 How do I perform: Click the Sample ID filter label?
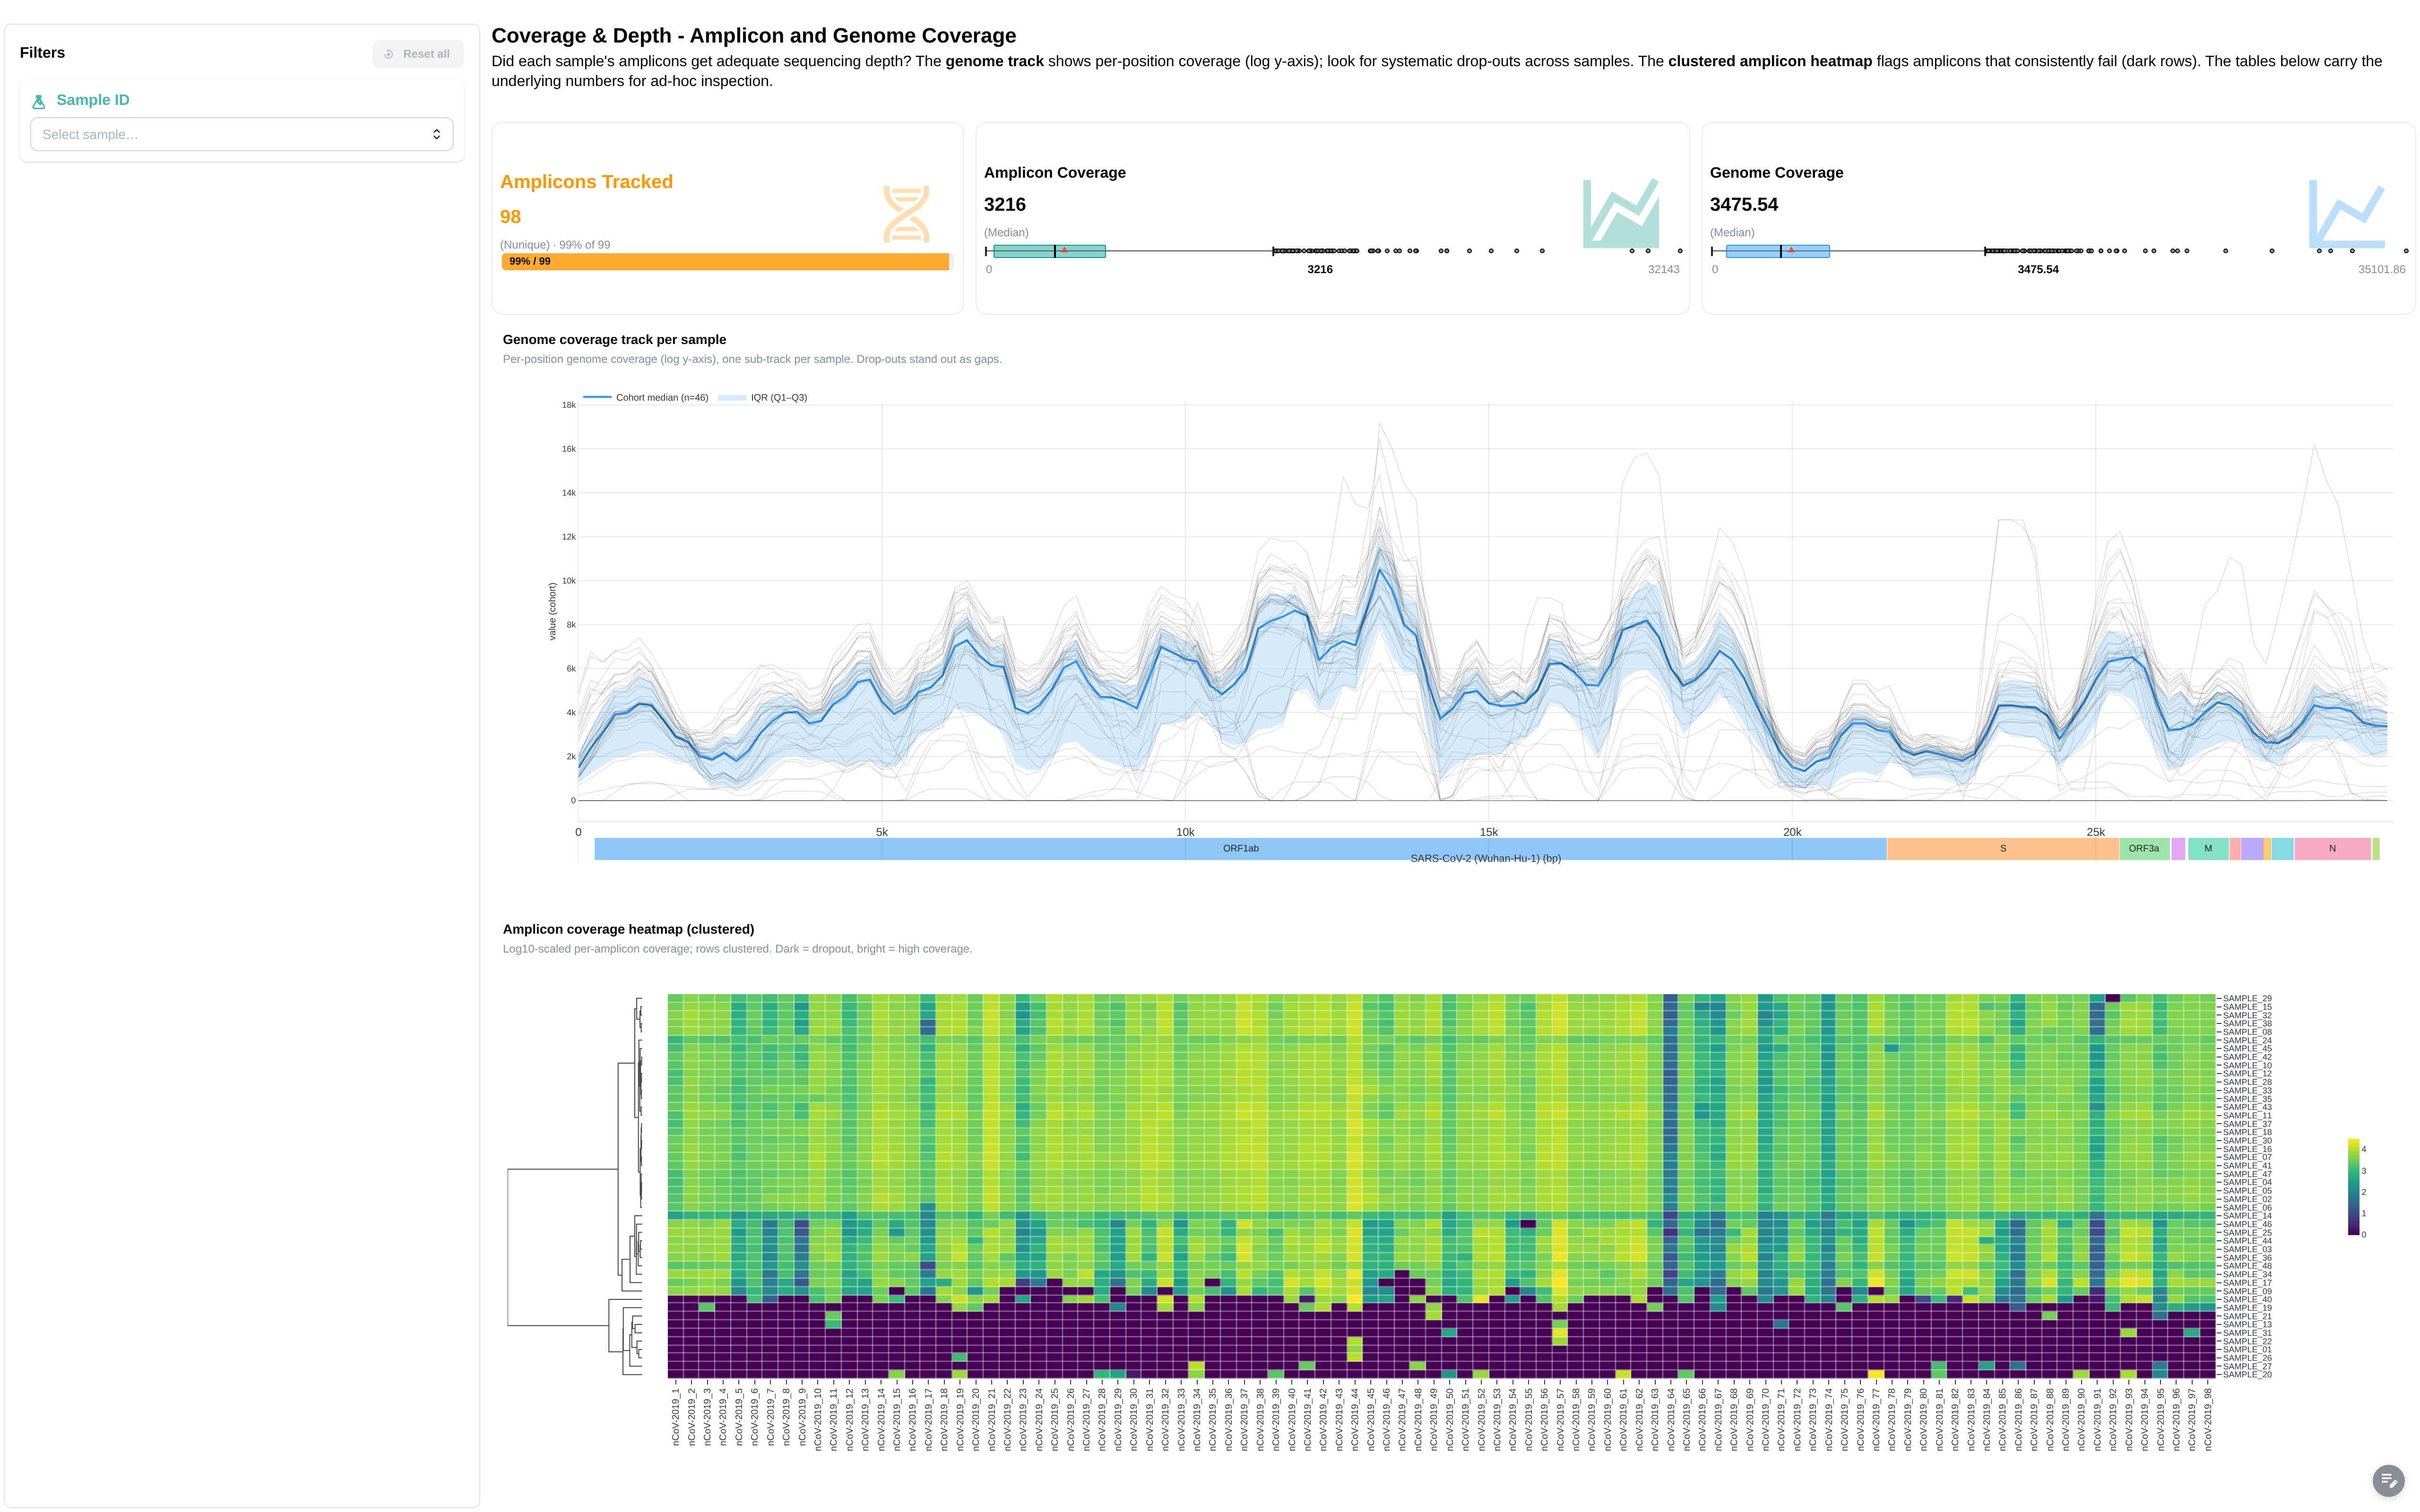(93, 100)
